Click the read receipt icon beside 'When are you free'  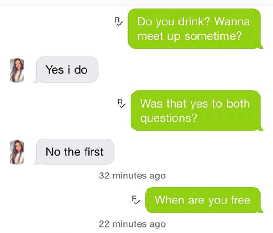click(x=136, y=200)
